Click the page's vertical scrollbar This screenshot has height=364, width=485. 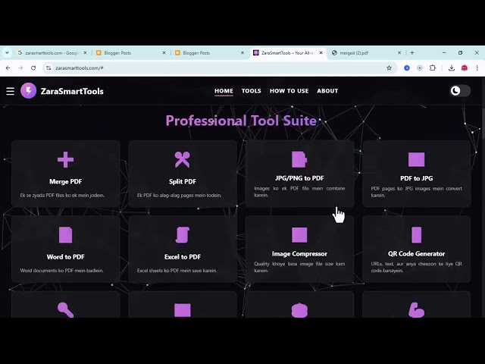483,124
